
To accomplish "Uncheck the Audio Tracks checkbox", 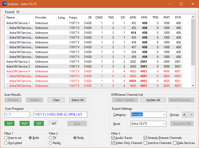I will click(113, 138).
